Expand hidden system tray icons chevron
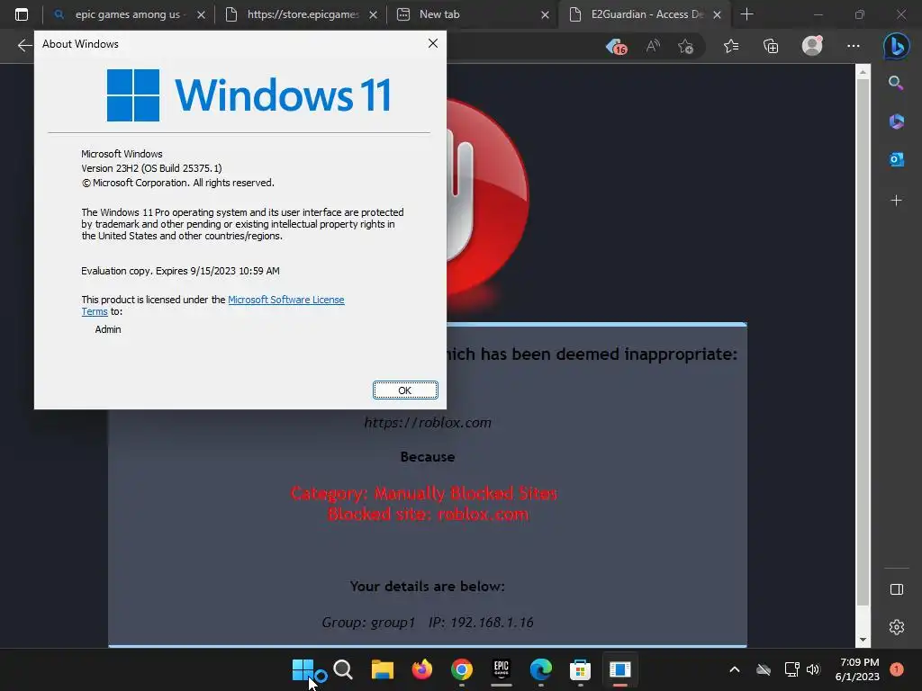The image size is (922, 691). coord(735,669)
